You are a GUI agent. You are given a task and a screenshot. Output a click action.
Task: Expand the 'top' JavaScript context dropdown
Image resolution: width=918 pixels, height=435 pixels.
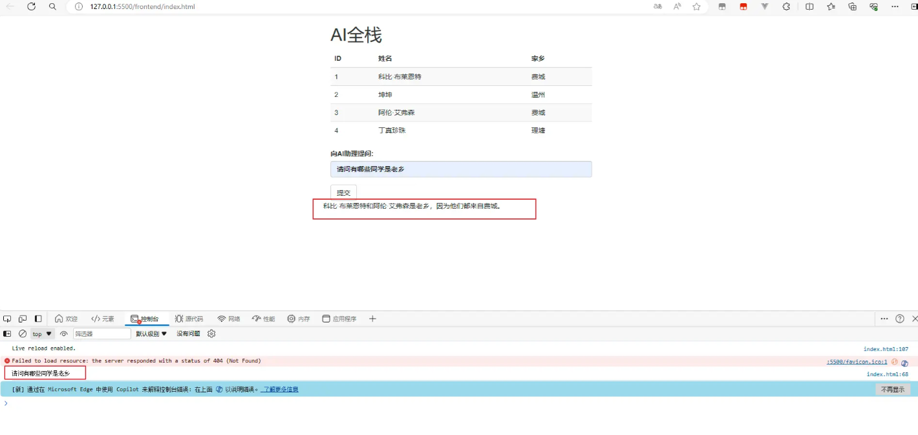[x=42, y=334]
